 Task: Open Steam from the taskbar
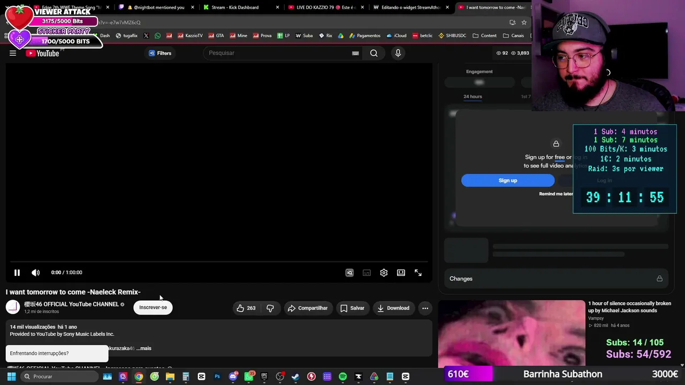[x=295, y=376]
